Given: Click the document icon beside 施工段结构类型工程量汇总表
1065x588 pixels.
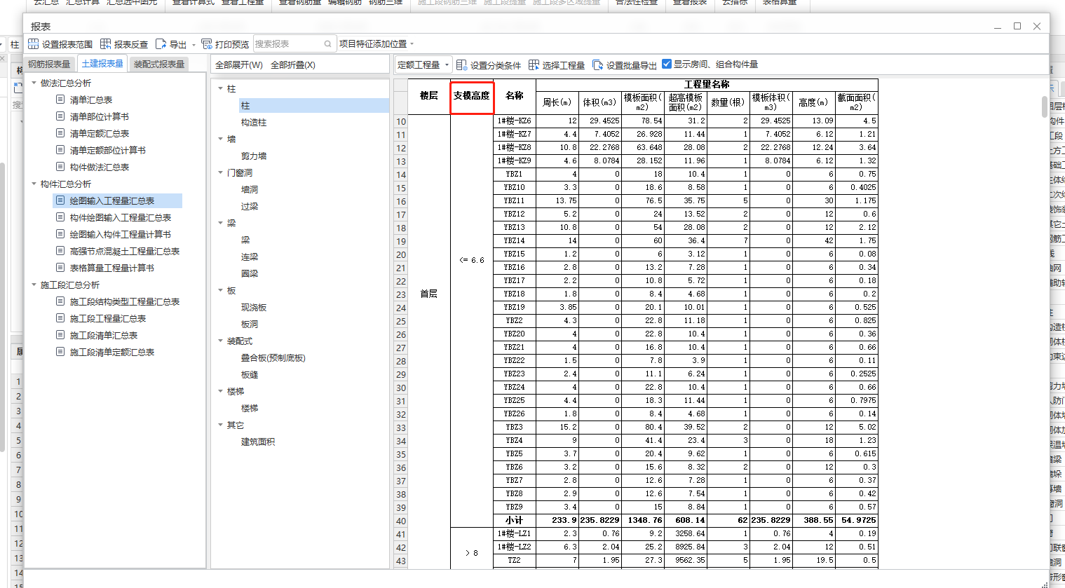Looking at the screenshot, I should pyautogui.click(x=60, y=301).
